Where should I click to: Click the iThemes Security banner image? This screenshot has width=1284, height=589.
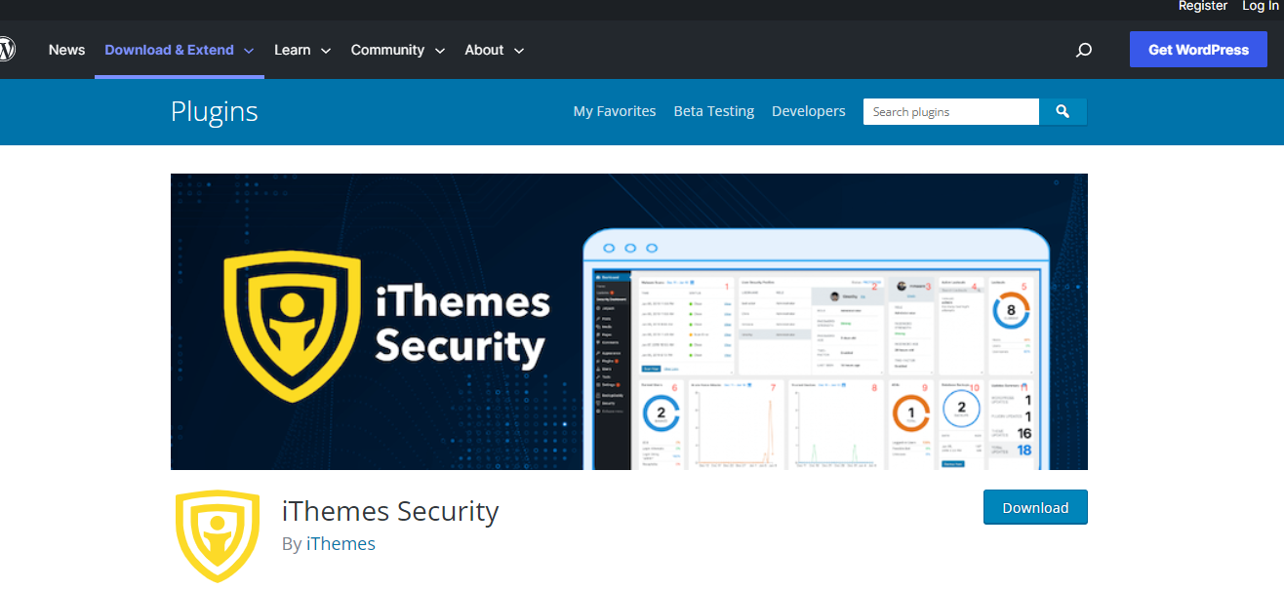pyautogui.click(x=629, y=322)
